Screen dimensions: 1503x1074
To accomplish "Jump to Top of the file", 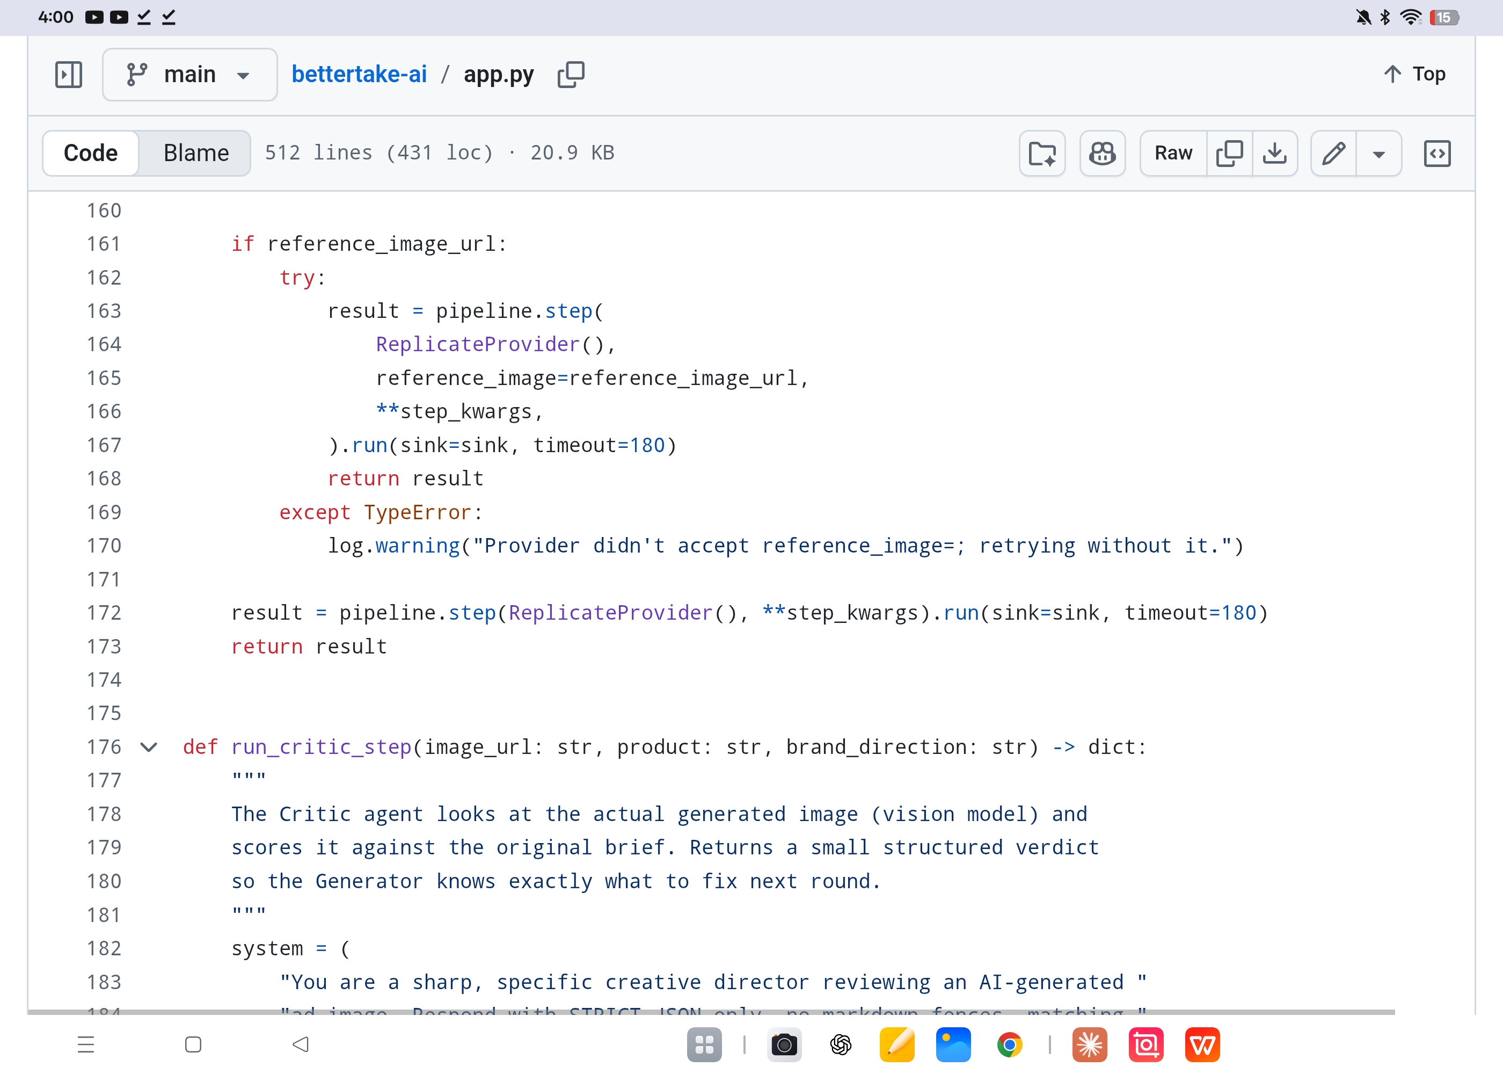I will click(1414, 74).
